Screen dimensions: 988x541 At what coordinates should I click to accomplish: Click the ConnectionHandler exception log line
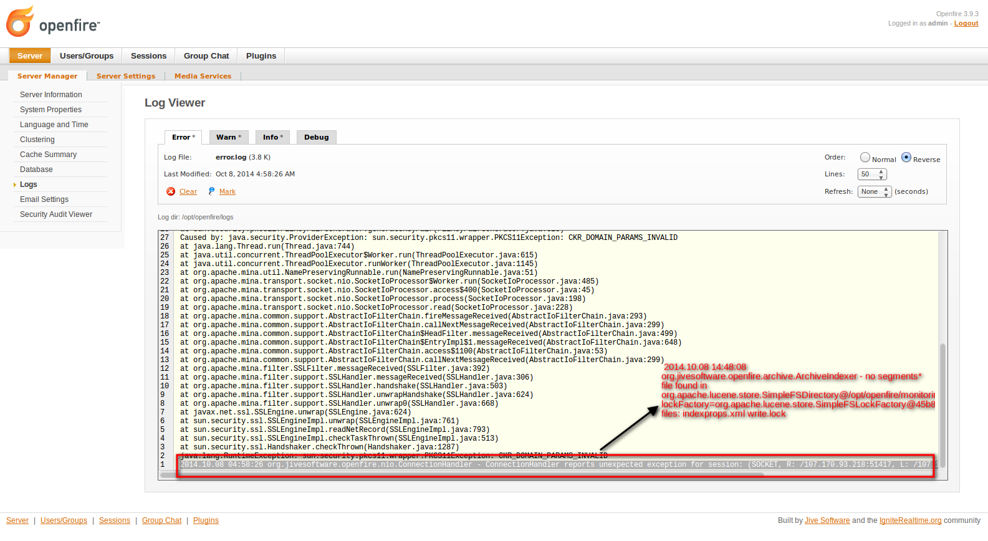(x=555, y=464)
